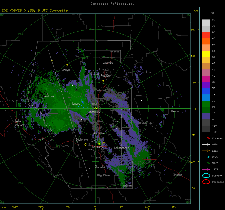Click the green 31JP arrow icon
The width and height of the screenshot is (225, 210).
tap(206, 163)
